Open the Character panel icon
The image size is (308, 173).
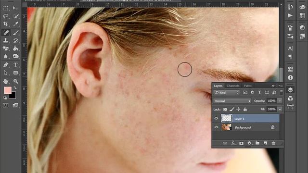coord(290,49)
